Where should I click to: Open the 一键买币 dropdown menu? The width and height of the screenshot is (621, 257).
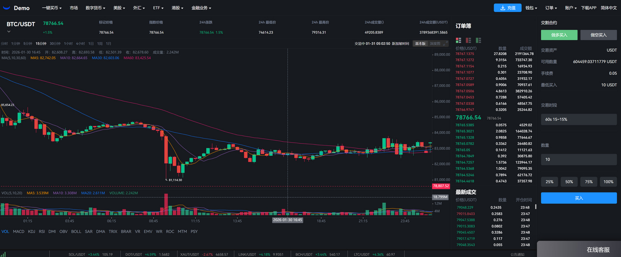coord(52,8)
